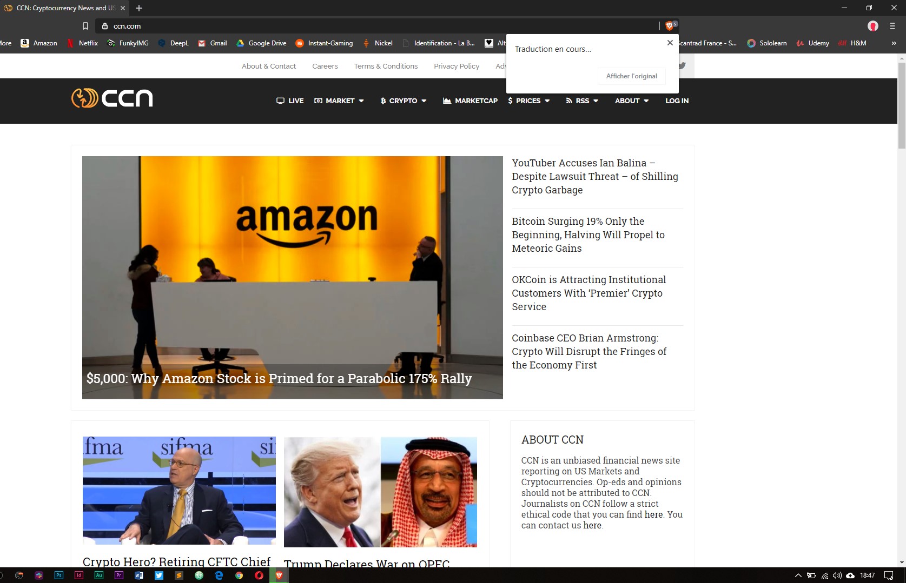Open Adobe Audition from the taskbar
906x583 pixels.
[99, 575]
